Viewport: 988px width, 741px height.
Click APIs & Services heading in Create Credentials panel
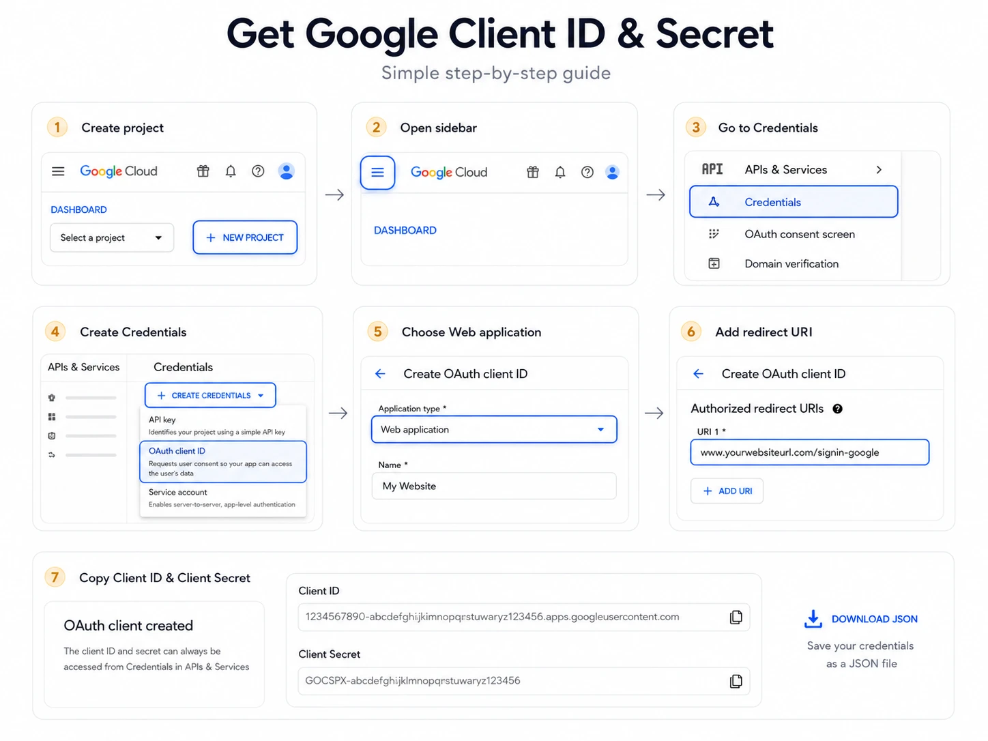84,367
